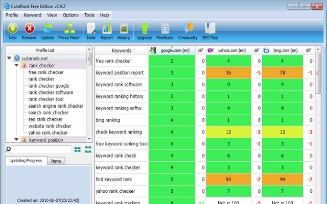
Task: Click the first blue-green arrows icon beside search box
Action: pos(77,149)
